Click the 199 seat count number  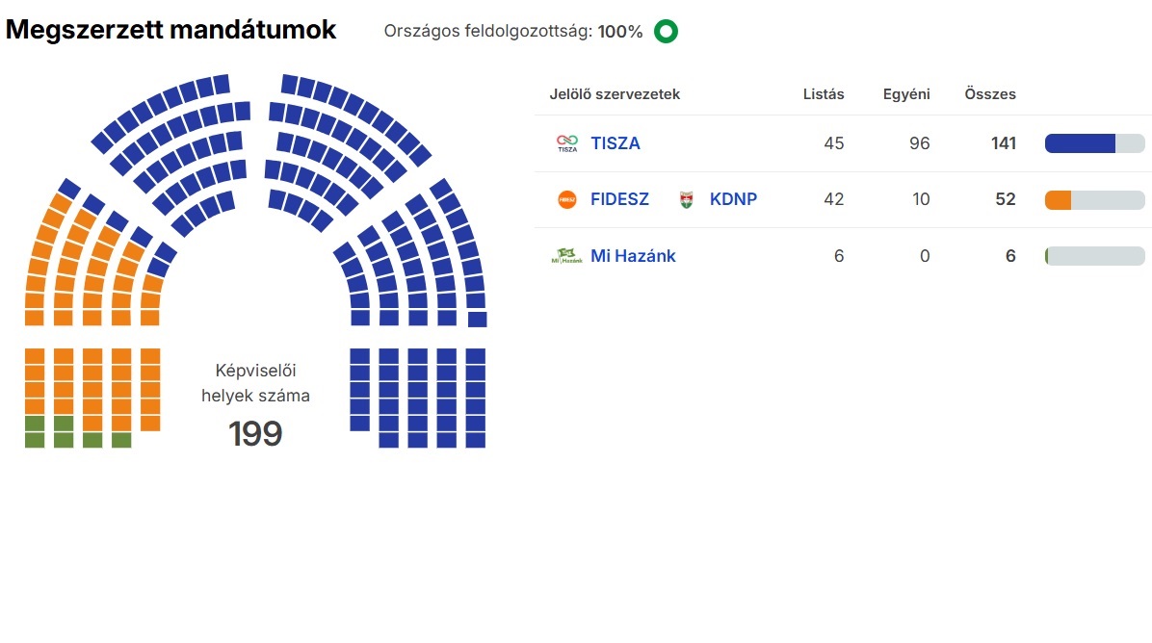tap(255, 434)
